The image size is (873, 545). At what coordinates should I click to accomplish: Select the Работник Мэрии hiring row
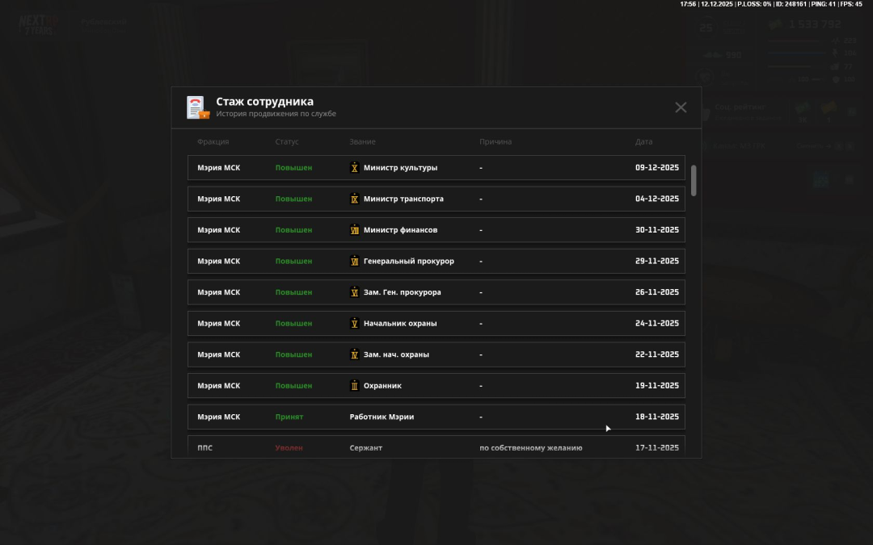tap(436, 417)
